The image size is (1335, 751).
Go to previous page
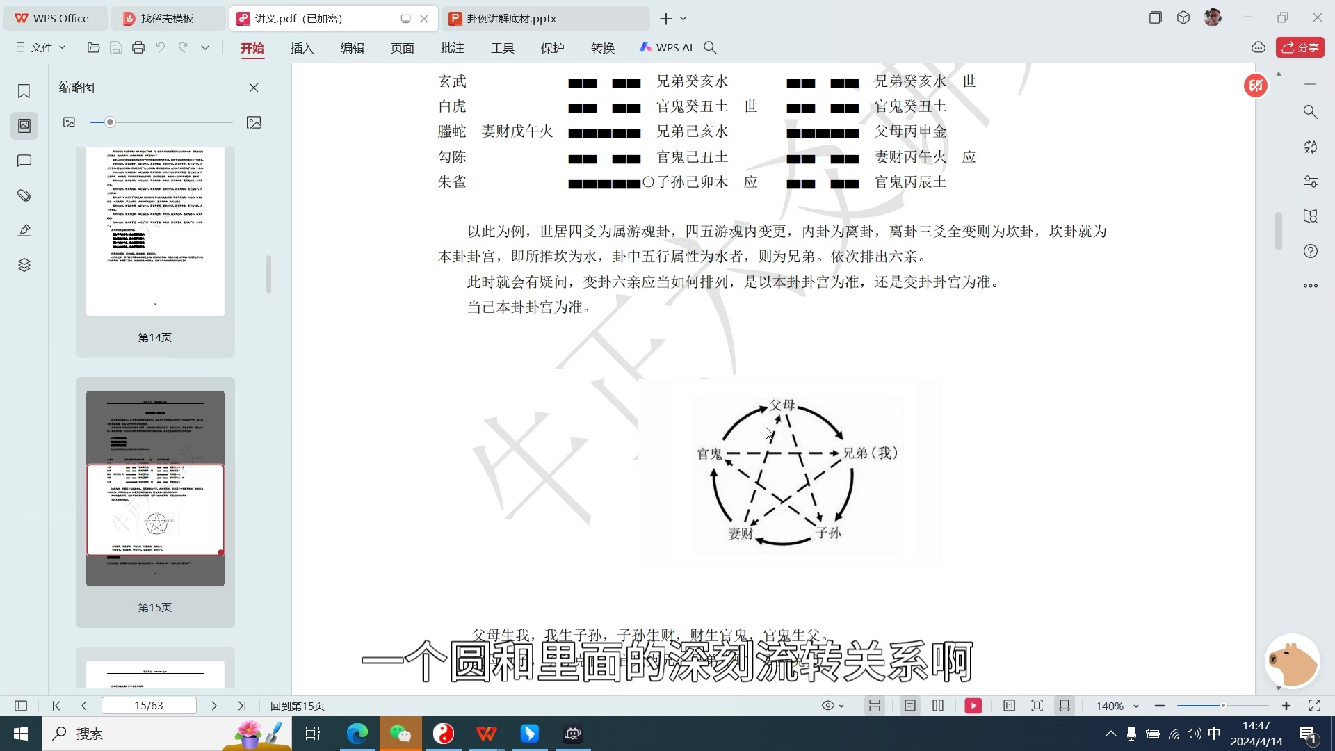click(x=84, y=706)
